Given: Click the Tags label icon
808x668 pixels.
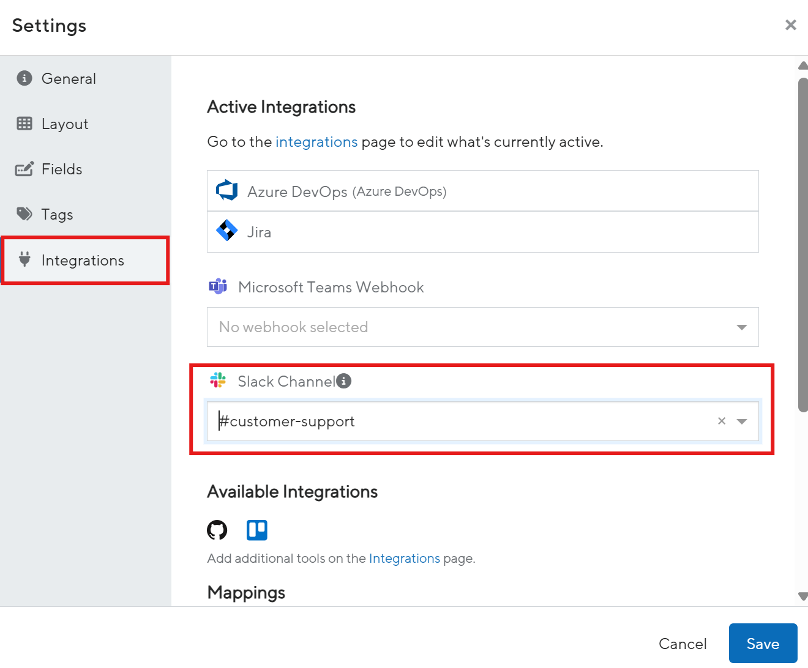Looking at the screenshot, I should click(23, 214).
